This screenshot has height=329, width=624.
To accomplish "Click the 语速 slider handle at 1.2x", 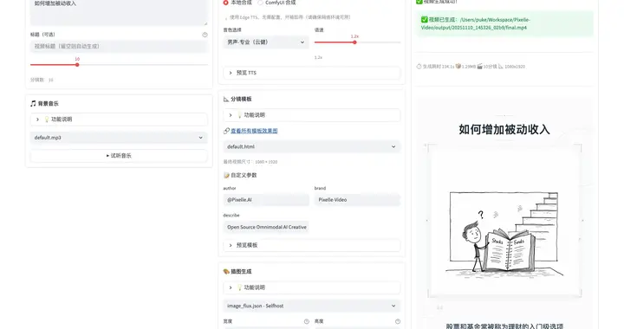I will [x=354, y=42].
